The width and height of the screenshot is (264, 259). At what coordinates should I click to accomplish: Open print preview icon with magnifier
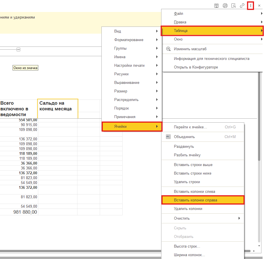(233, 6)
